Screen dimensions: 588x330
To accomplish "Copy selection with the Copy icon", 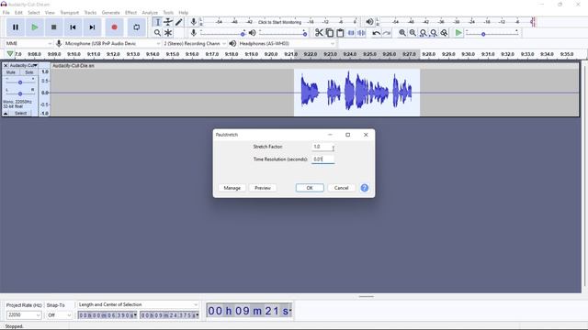I will (329, 33).
